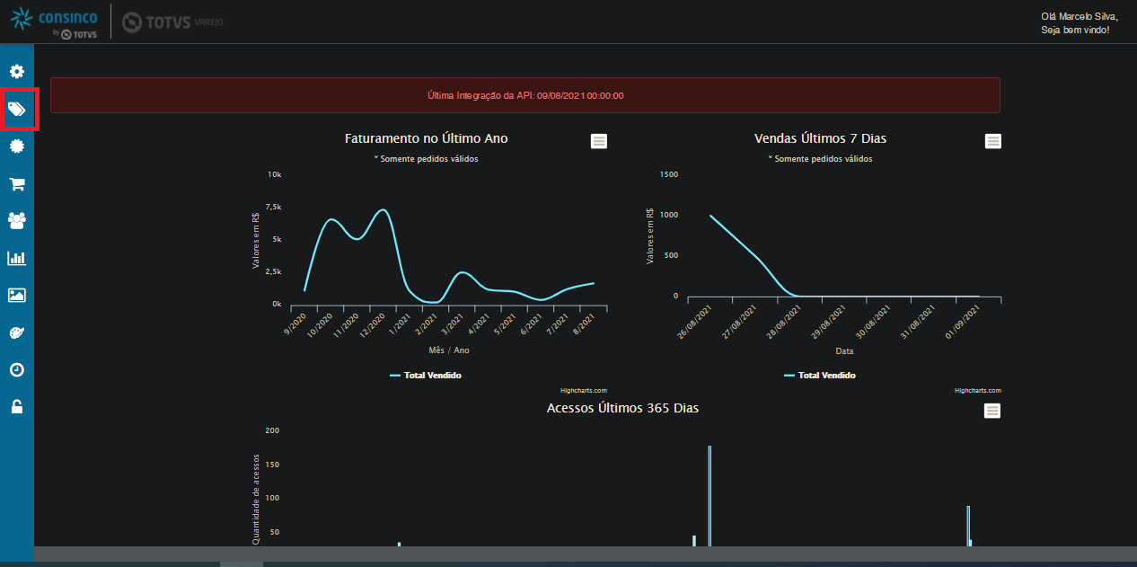Click the 8/2021 axis label

(x=585, y=324)
